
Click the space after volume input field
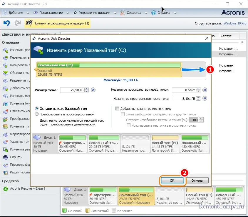click(x=184, y=99)
